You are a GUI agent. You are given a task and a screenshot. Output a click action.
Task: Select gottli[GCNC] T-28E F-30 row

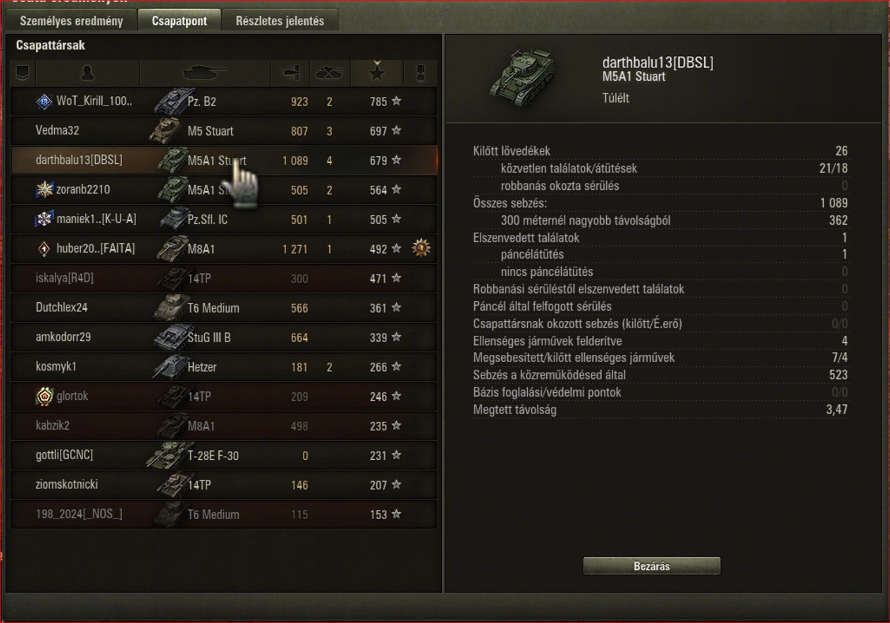pyautogui.click(x=224, y=455)
